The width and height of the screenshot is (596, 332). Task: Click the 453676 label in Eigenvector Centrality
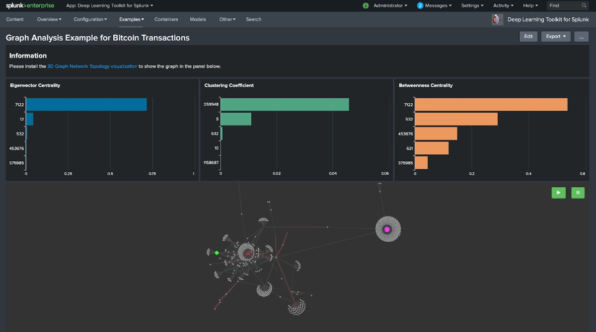click(16, 148)
